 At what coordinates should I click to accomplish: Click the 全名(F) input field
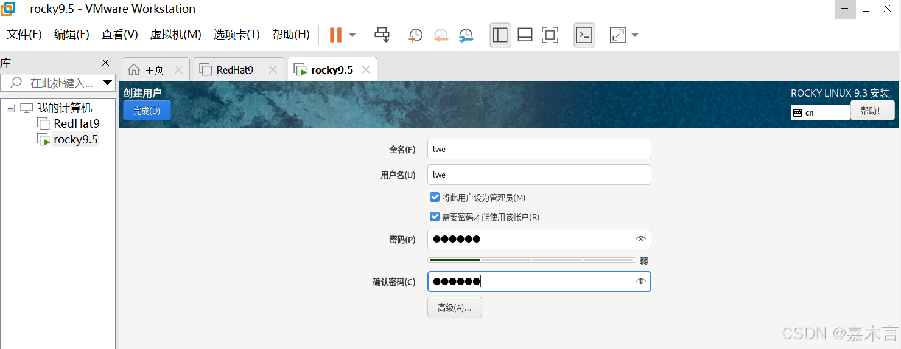pos(539,149)
